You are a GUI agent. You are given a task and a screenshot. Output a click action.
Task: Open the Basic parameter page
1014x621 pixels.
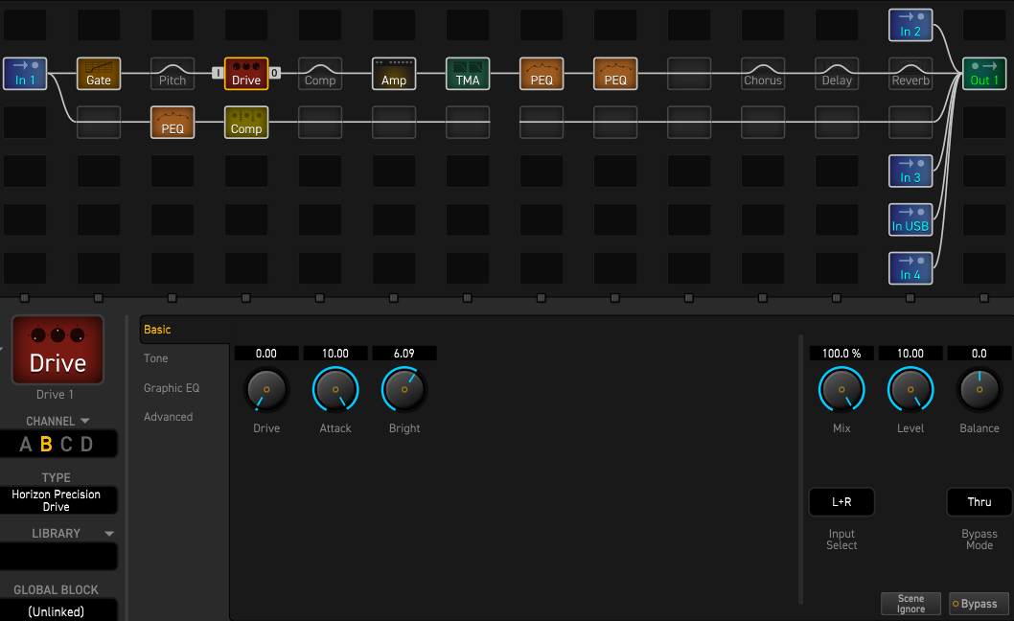(x=157, y=330)
